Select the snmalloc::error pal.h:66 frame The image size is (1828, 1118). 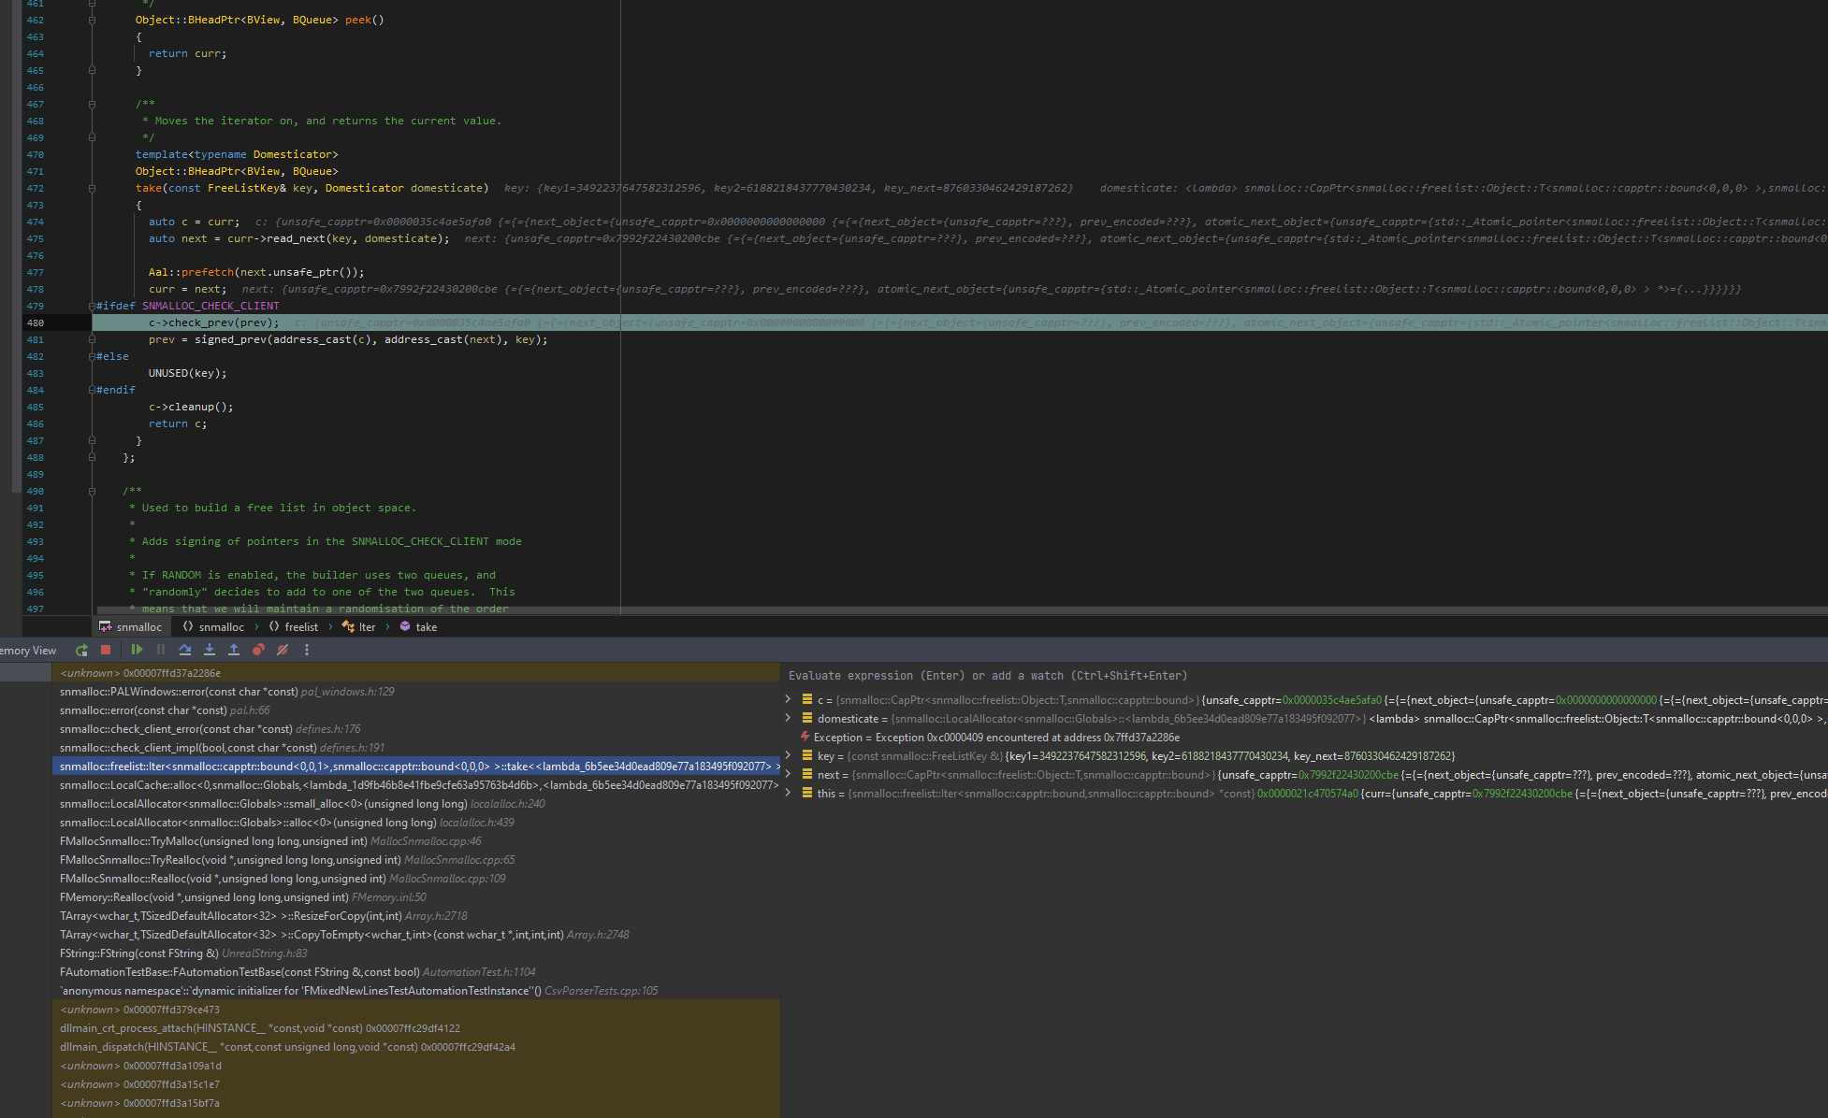(416, 710)
